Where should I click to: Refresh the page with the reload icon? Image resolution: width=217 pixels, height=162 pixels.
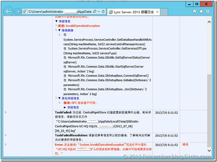103,11
